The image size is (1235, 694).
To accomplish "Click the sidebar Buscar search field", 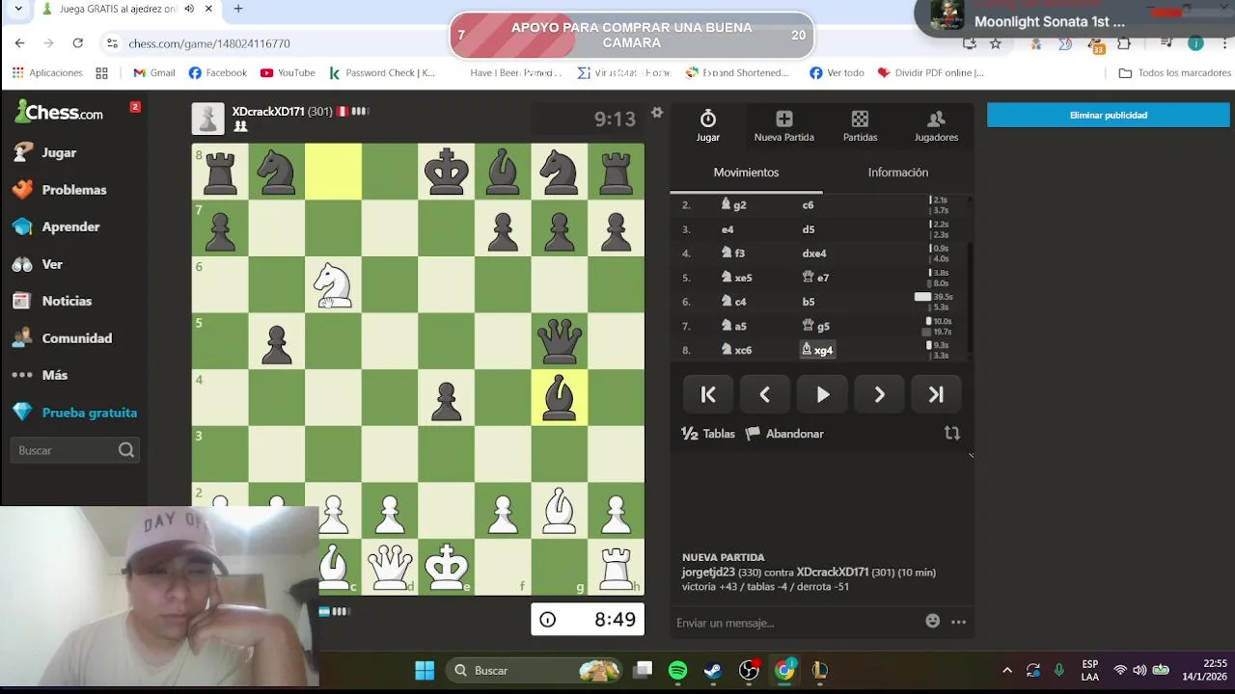I will click(x=74, y=450).
